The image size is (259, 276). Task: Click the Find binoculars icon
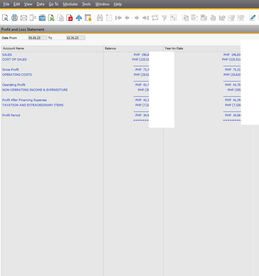(100, 18)
